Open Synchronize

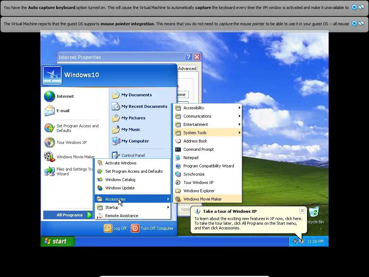click(208, 174)
